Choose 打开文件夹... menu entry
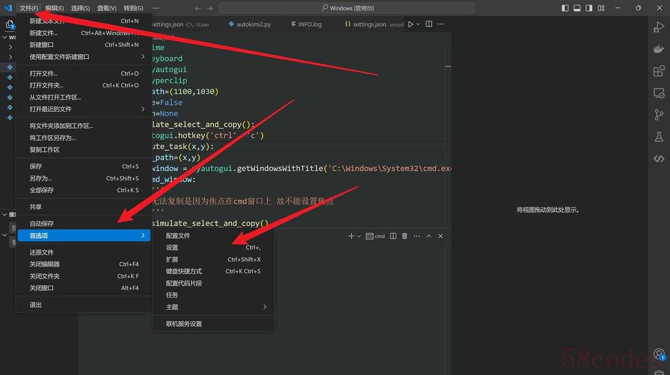Viewport: 670px width, 375px height. (84, 85)
